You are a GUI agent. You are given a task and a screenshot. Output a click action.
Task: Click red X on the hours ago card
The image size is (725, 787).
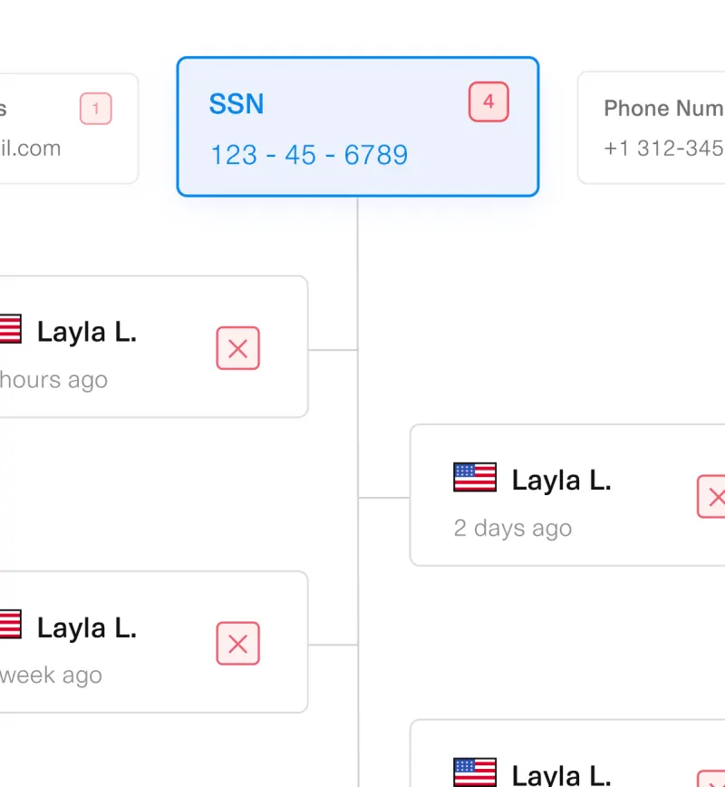click(x=237, y=348)
